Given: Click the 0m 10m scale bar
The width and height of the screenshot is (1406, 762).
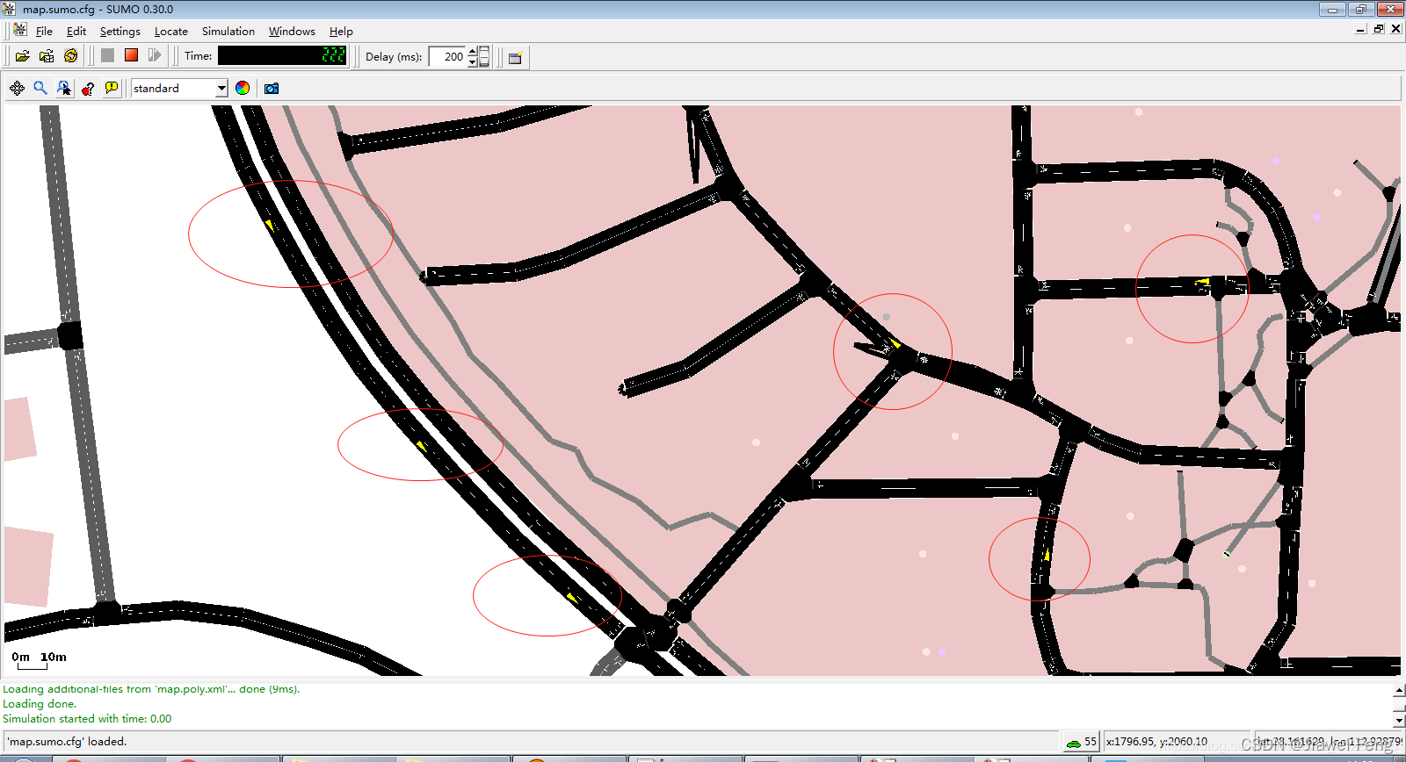Looking at the screenshot, I should (x=39, y=660).
